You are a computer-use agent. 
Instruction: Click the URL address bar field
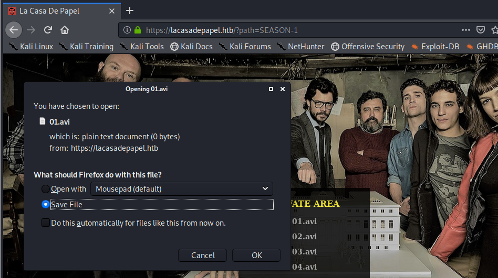[294, 30]
